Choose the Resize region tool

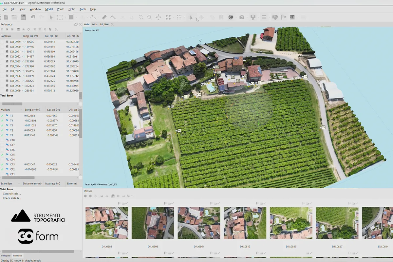(x=71, y=17)
